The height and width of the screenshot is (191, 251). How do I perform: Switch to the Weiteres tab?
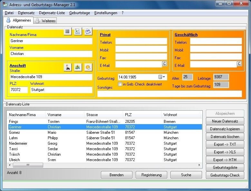tap(45, 21)
